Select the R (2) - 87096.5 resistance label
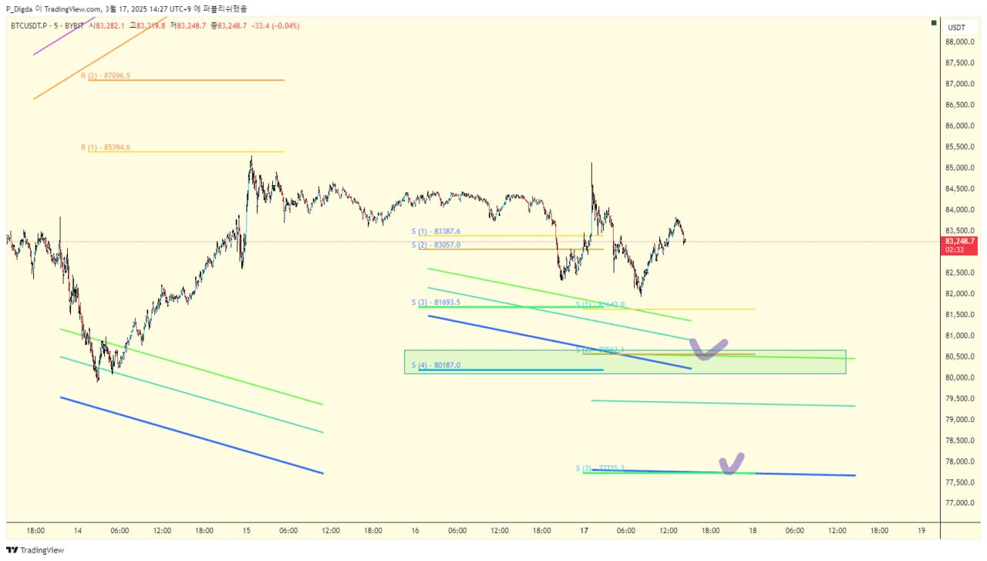The width and height of the screenshot is (987, 561). (106, 76)
